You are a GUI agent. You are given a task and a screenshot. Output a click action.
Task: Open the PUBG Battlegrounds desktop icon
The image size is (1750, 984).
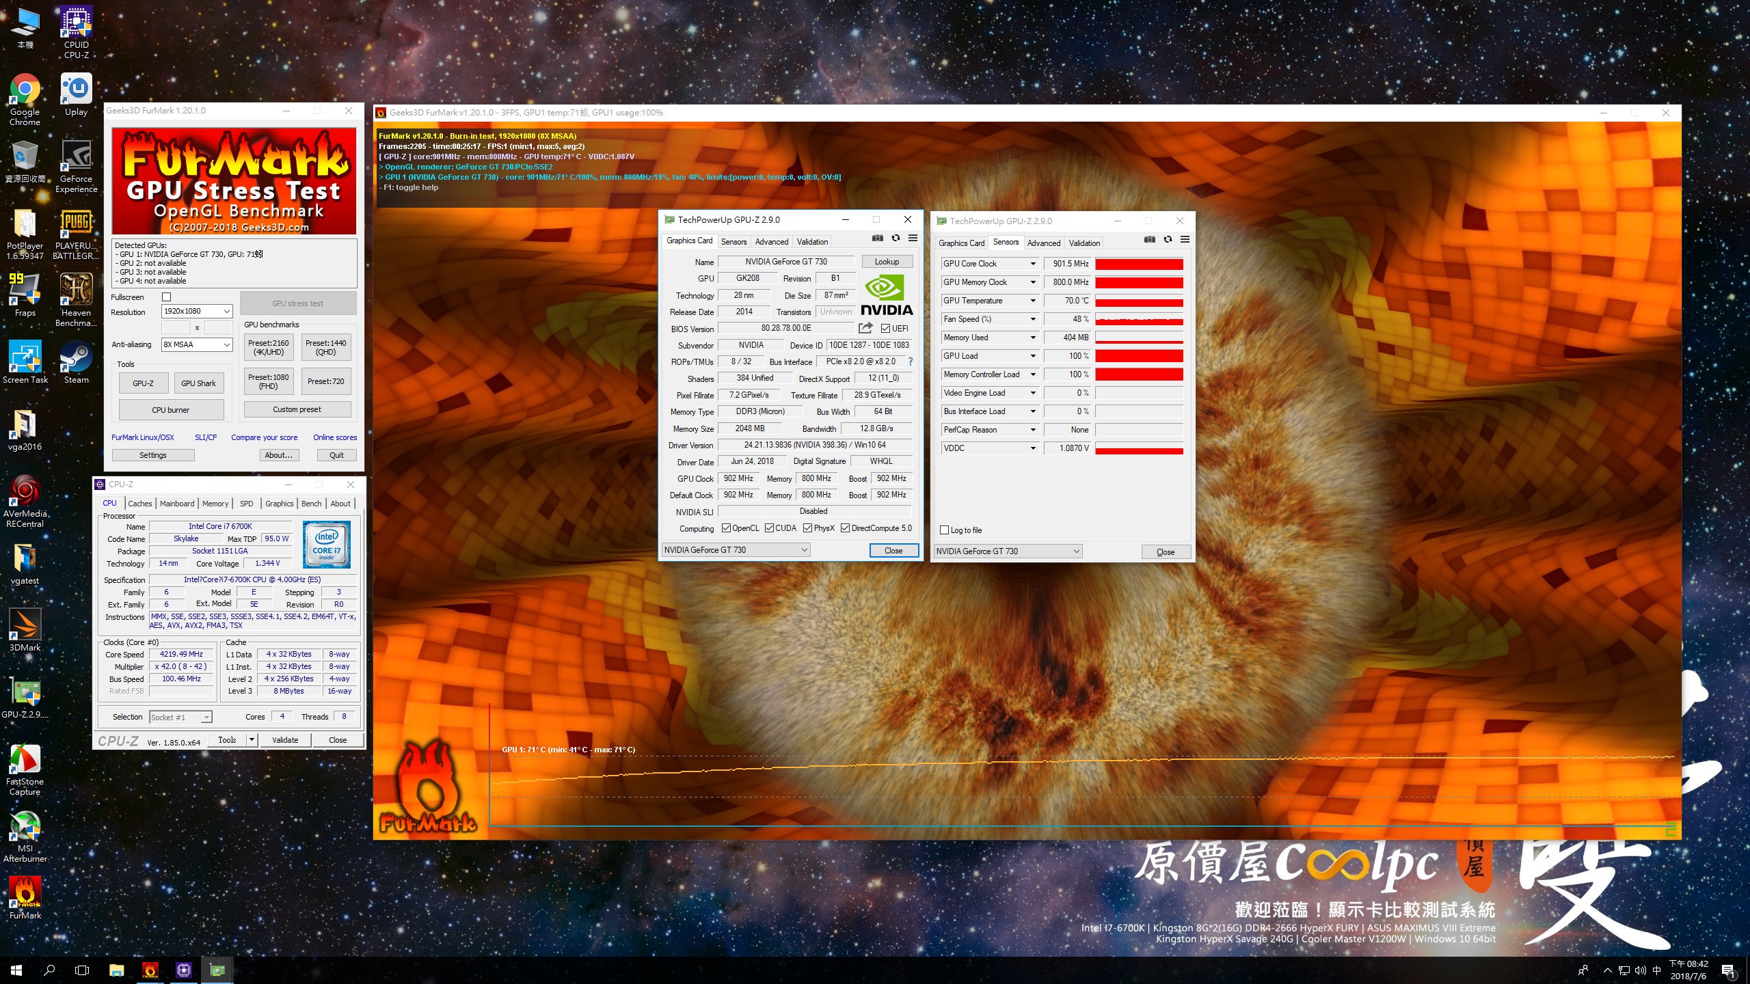click(76, 234)
